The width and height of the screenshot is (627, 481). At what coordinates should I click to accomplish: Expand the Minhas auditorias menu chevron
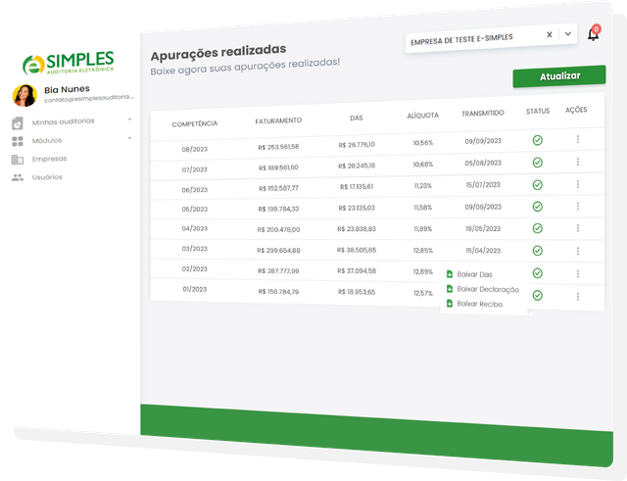(129, 120)
